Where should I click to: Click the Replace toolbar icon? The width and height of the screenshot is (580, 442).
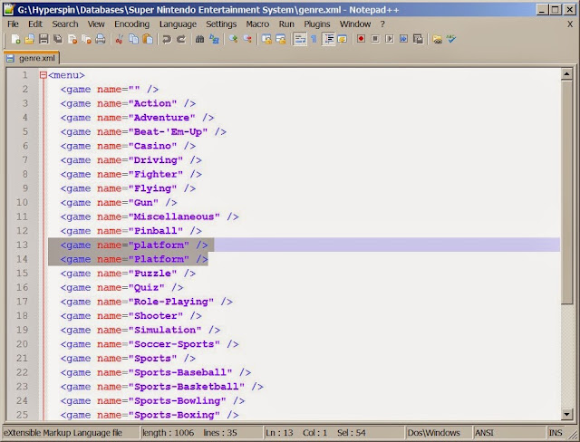[214, 39]
